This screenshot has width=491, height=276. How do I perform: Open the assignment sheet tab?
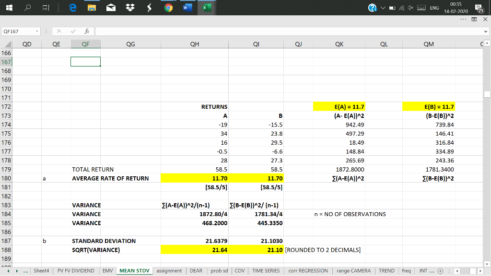click(x=169, y=271)
